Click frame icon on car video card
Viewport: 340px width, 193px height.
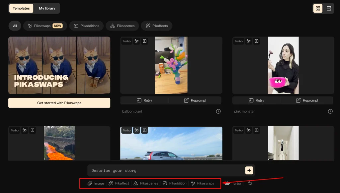click(x=145, y=130)
